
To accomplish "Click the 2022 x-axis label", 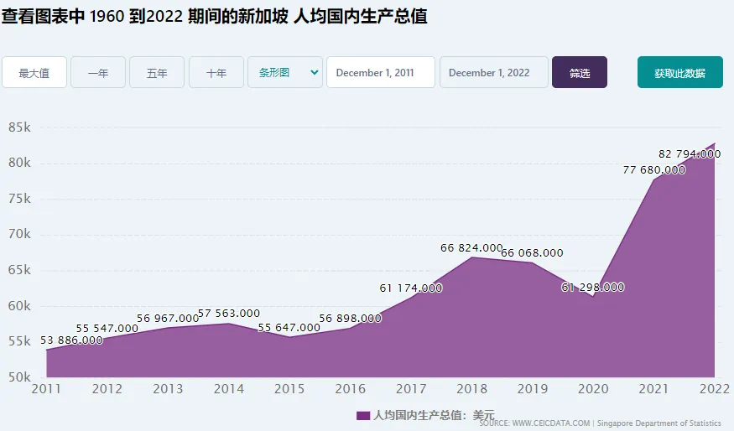I will [x=715, y=389].
